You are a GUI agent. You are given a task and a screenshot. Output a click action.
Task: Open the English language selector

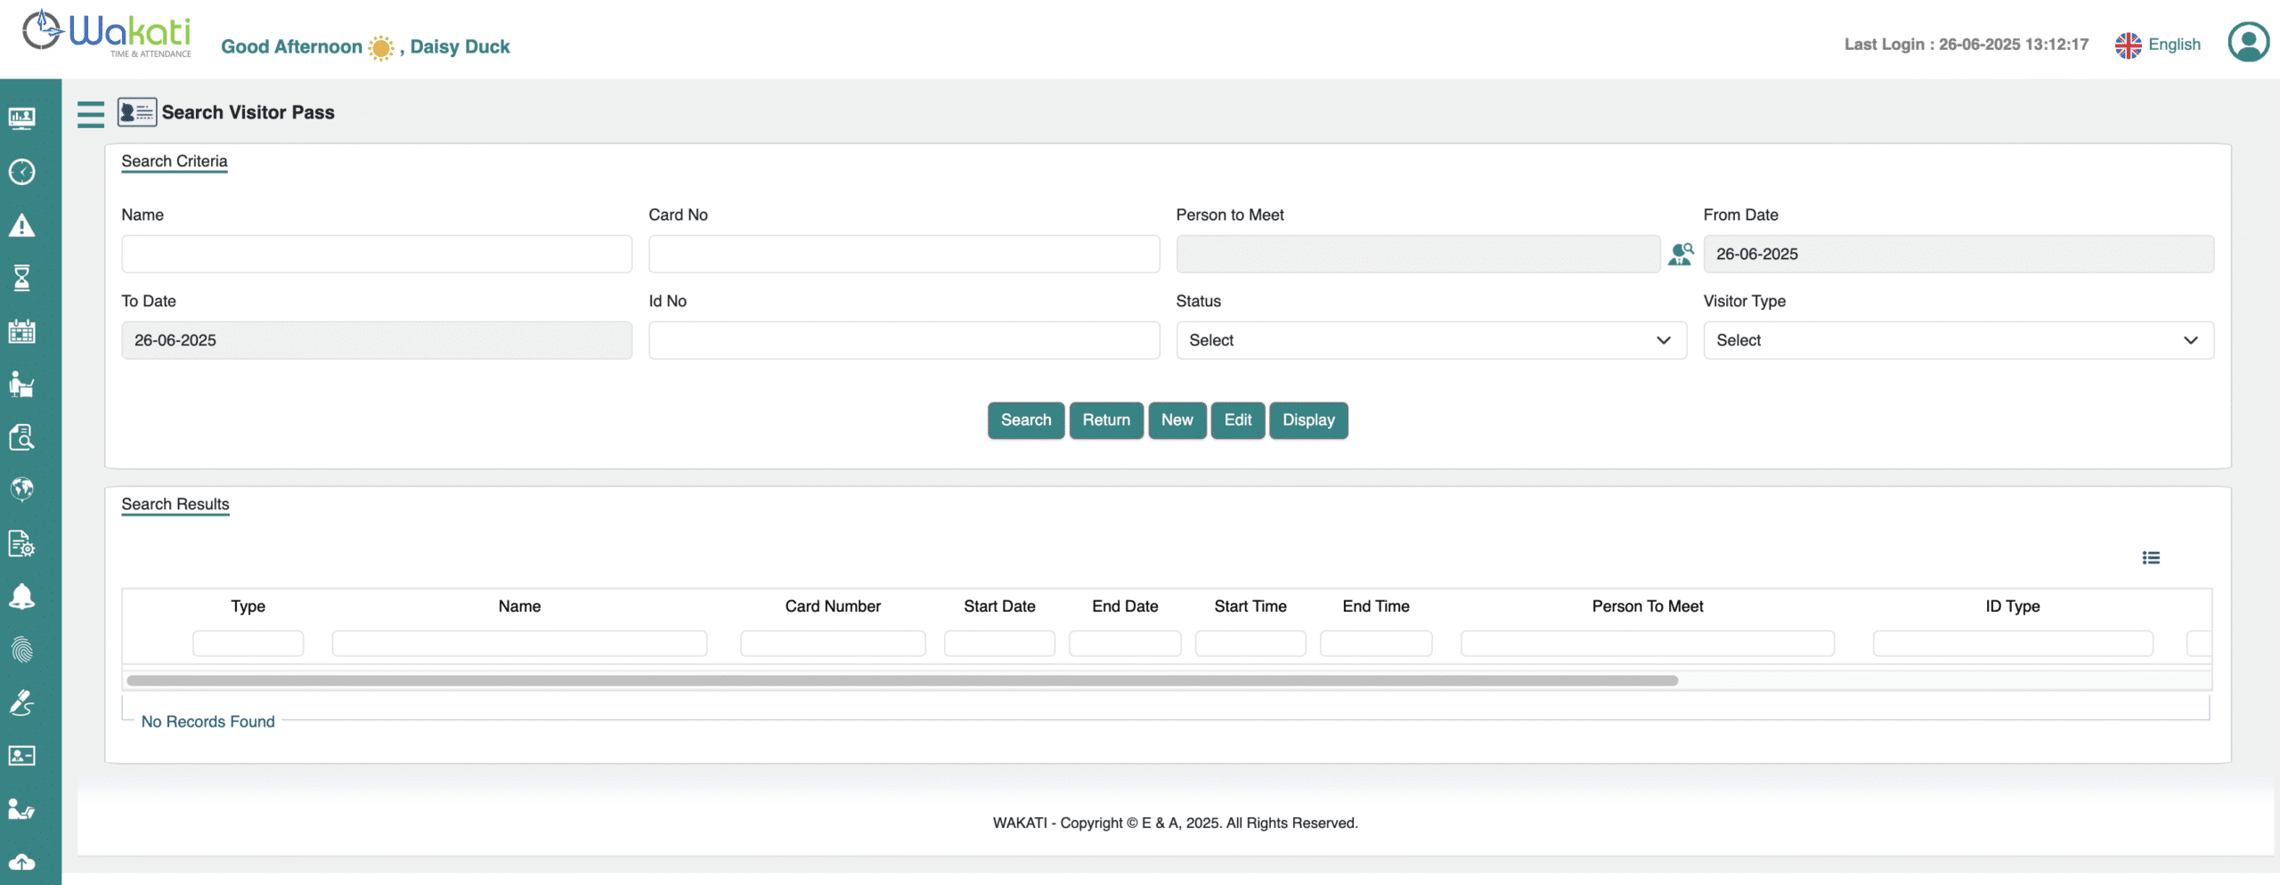2158,45
